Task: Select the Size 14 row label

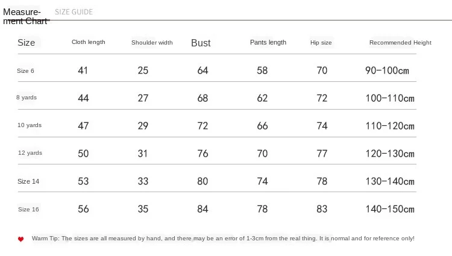Action: (x=28, y=181)
